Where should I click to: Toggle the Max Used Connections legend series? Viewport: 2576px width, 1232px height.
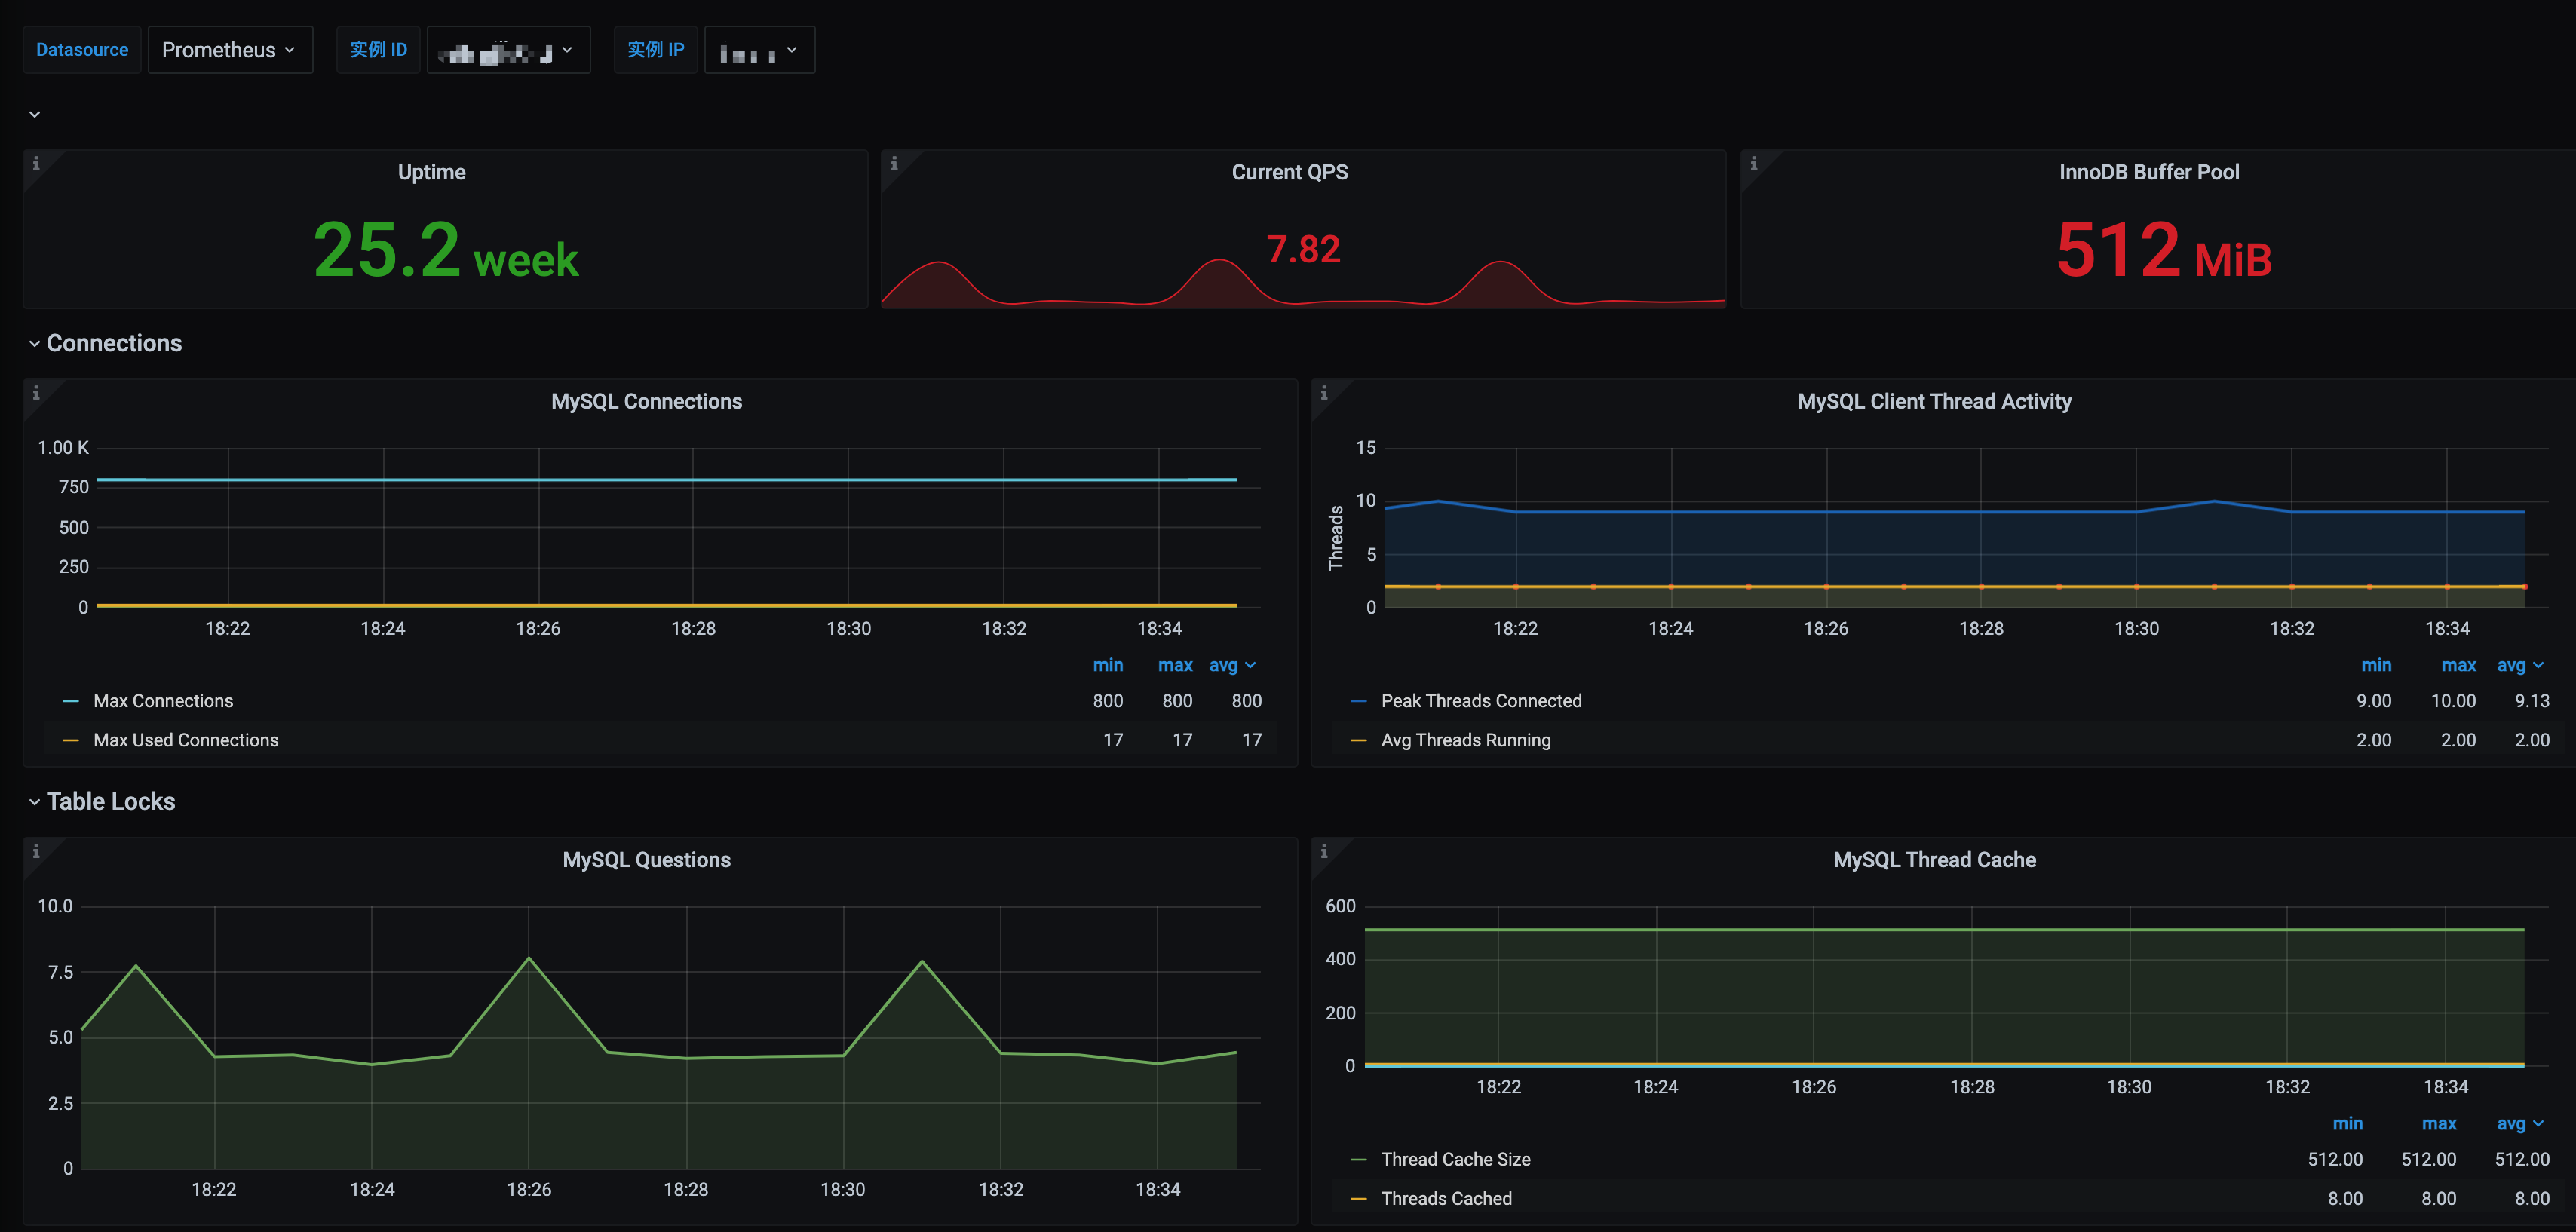pyautogui.click(x=185, y=740)
